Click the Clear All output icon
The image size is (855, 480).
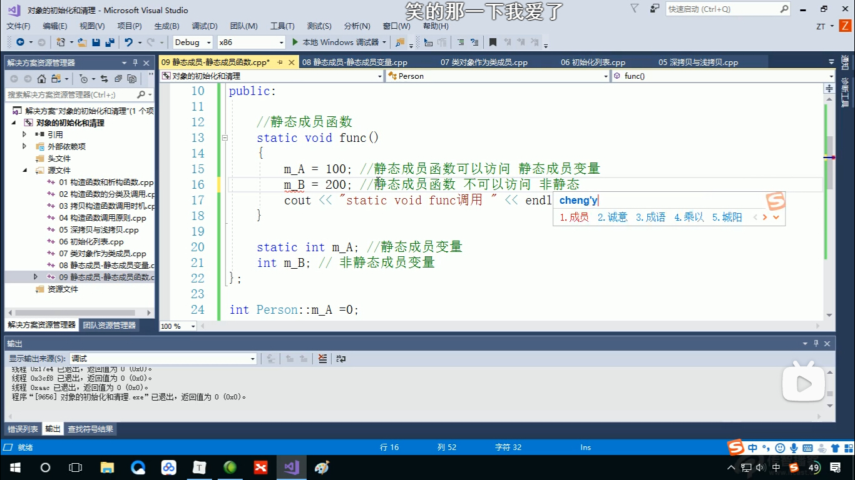pos(322,358)
